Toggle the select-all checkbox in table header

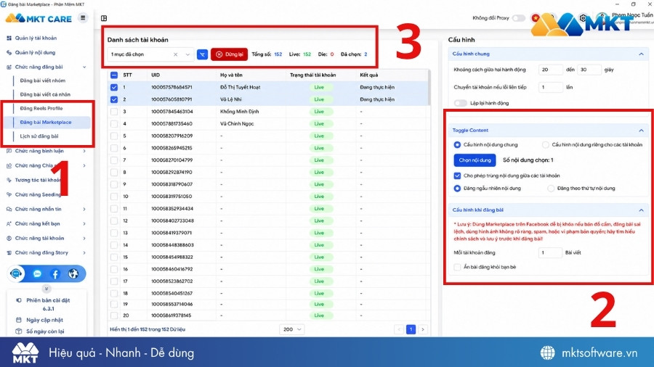pyautogui.click(x=114, y=75)
